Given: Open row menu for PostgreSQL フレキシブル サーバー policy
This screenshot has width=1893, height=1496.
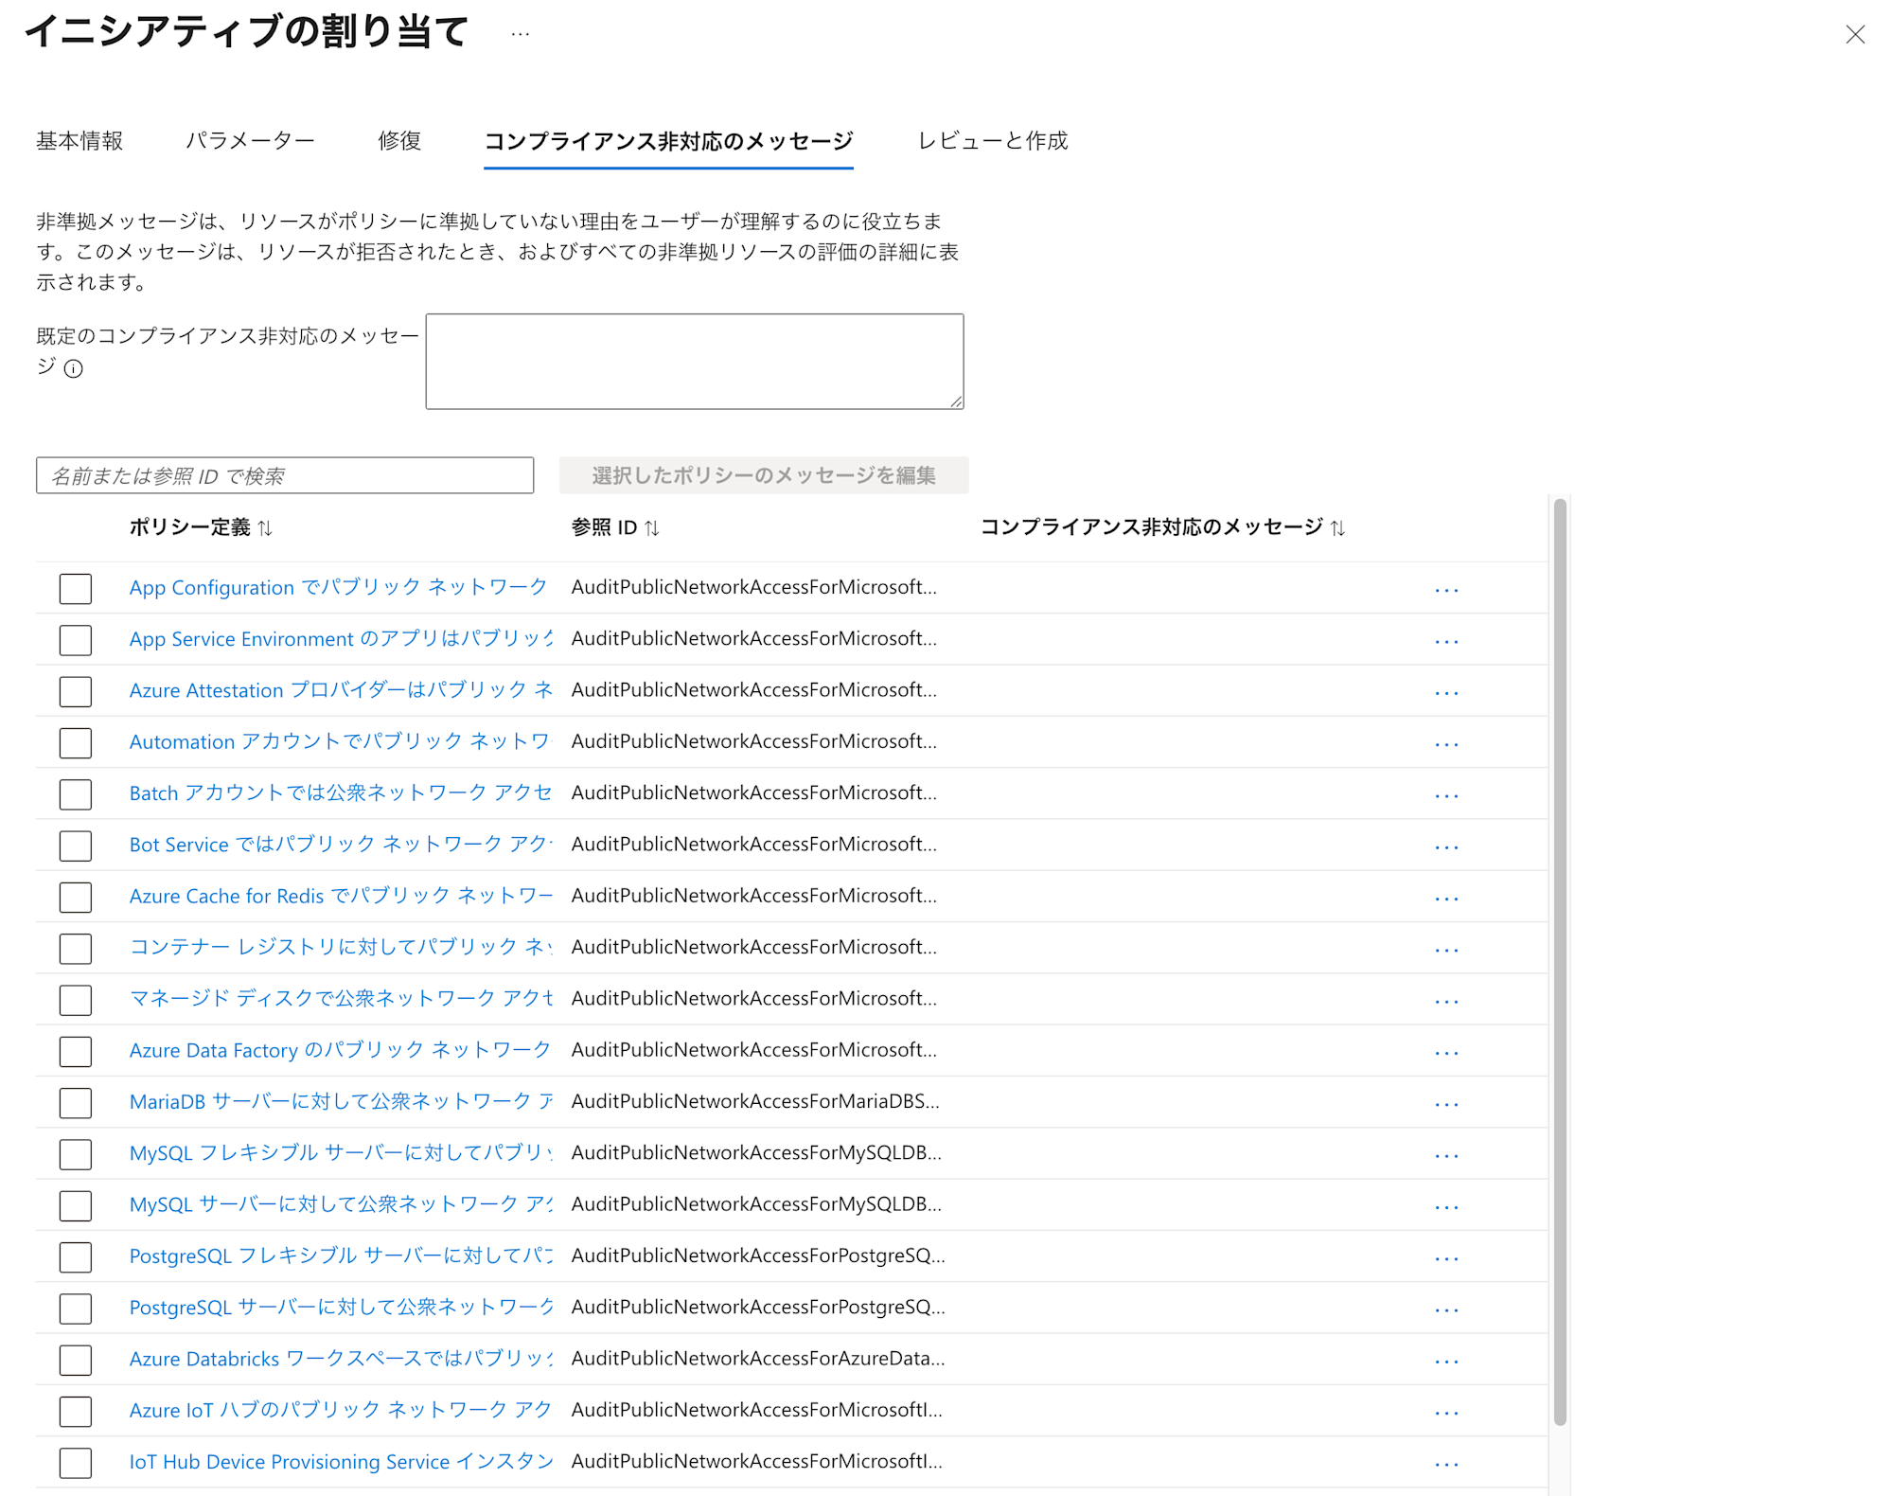Looking at the screenshot, I should click(1446, 1258).
